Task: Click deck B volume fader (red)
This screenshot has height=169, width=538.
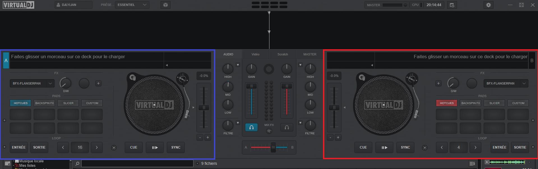Action: tap(287, 86)
